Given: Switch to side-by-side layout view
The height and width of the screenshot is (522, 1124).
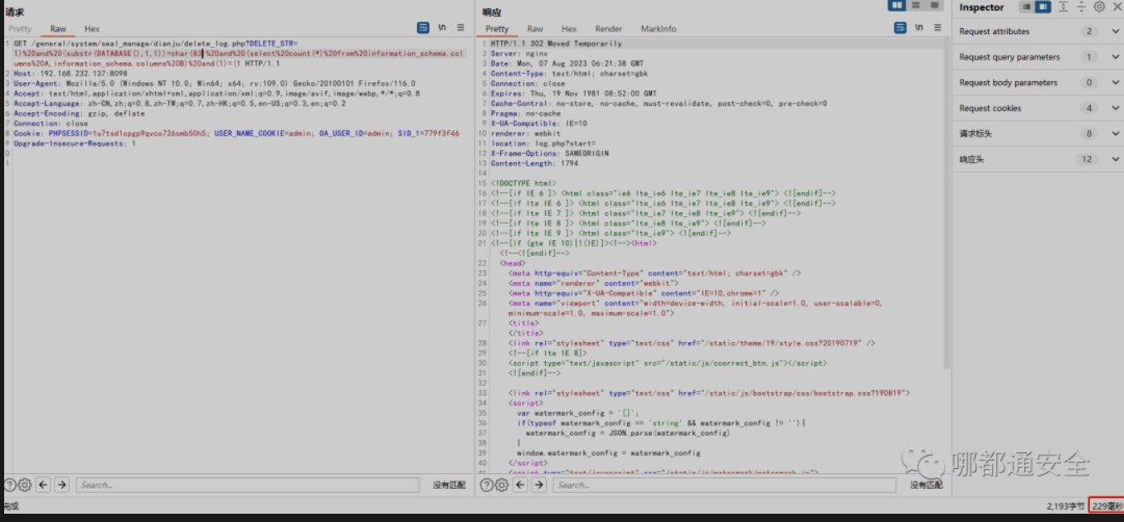Looking at the screenshot, I should pyautogui.click(x=897, y=6).
